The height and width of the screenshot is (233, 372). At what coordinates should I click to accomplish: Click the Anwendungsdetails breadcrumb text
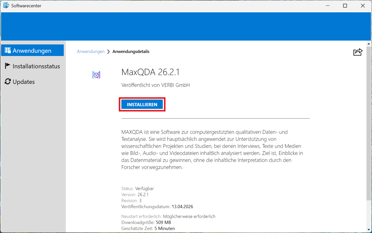[x=131, y=51]
